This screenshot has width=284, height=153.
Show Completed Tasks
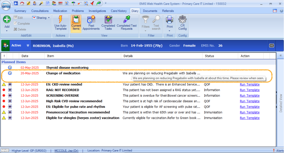108,23
